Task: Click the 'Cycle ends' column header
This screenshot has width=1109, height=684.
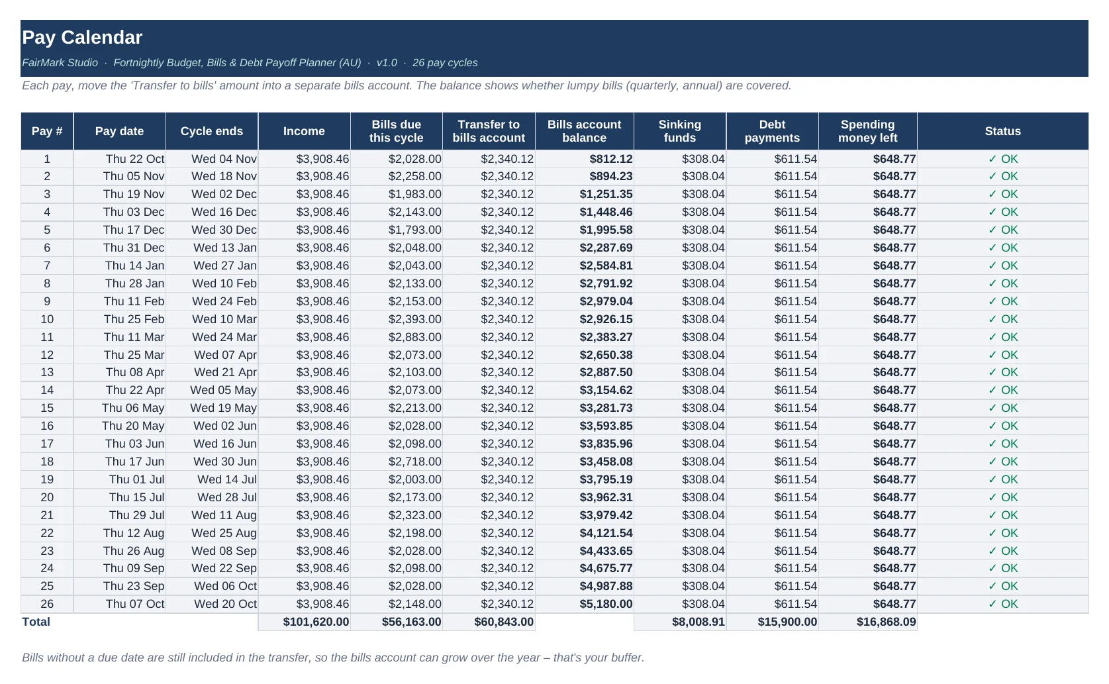Action: coord(212,131)
